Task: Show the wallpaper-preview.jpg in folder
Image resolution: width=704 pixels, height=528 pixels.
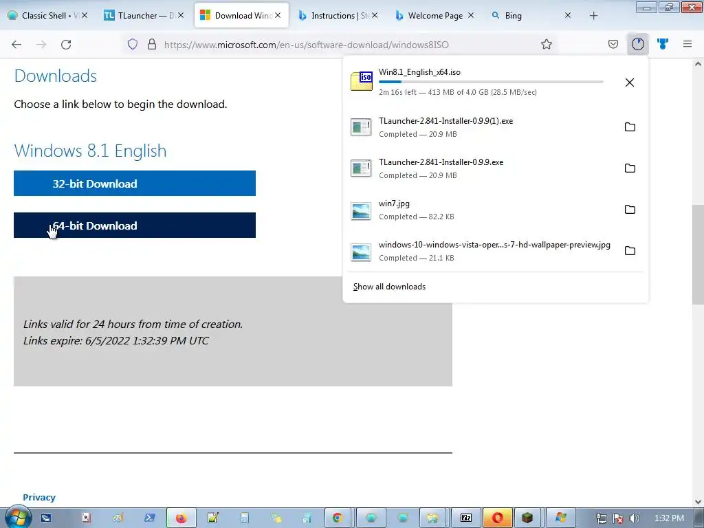Action: 630,251
